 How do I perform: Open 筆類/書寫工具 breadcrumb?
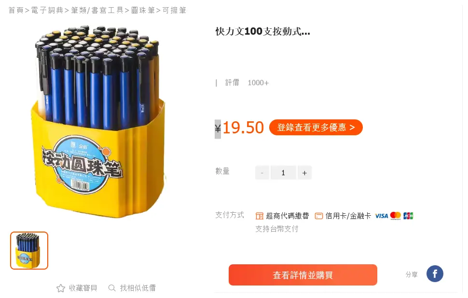point(97,10)
